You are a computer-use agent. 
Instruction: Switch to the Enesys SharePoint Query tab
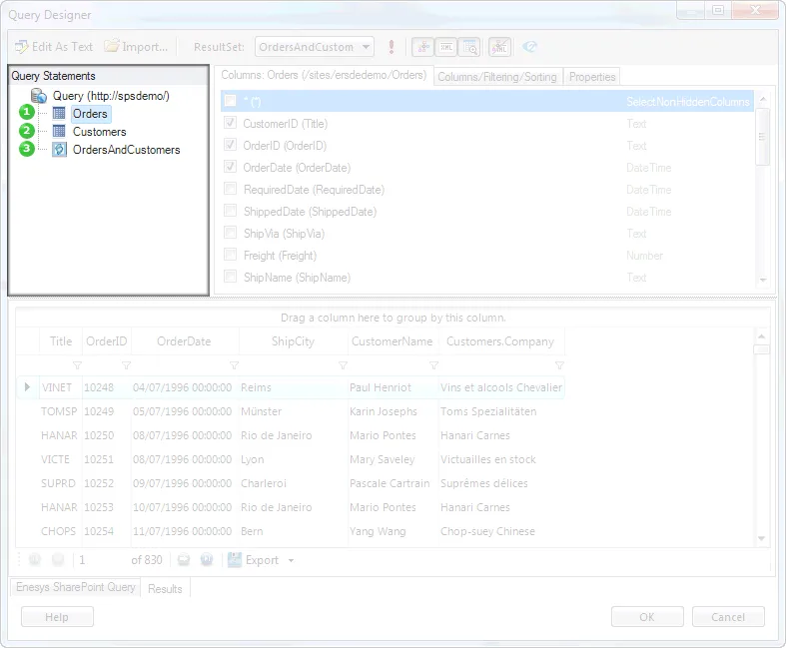(75, 587)
